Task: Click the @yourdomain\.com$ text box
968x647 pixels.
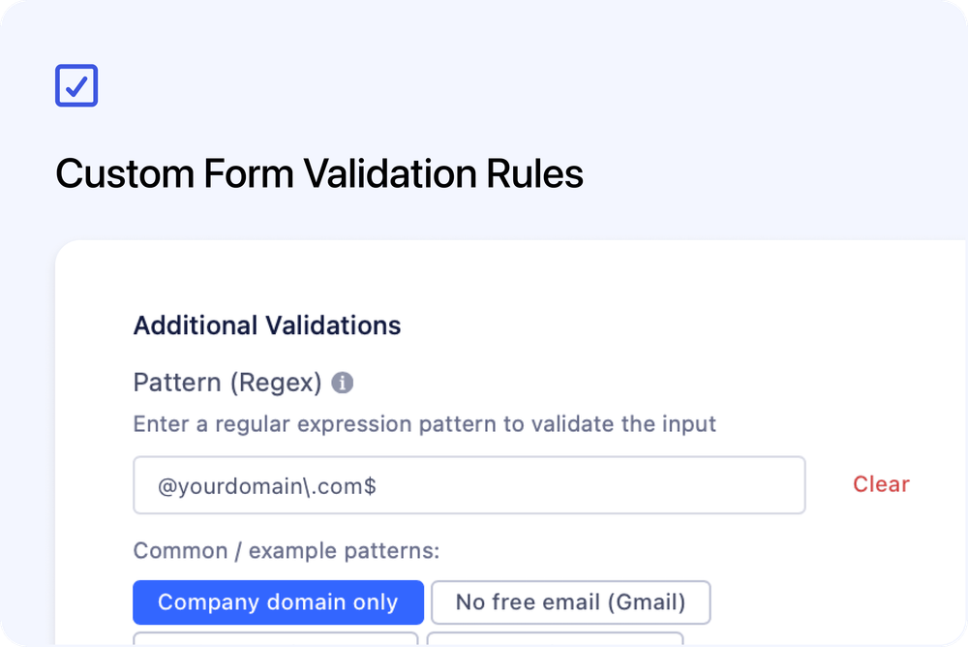Action: click(469, 484)
